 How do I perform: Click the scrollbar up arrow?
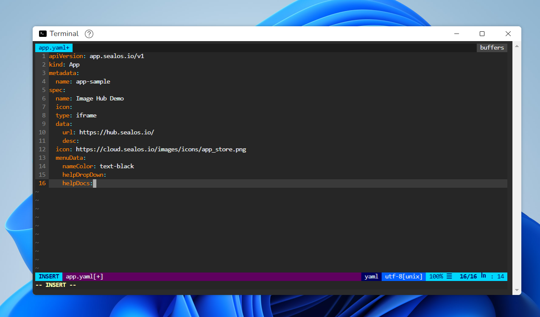click(516, 46)
